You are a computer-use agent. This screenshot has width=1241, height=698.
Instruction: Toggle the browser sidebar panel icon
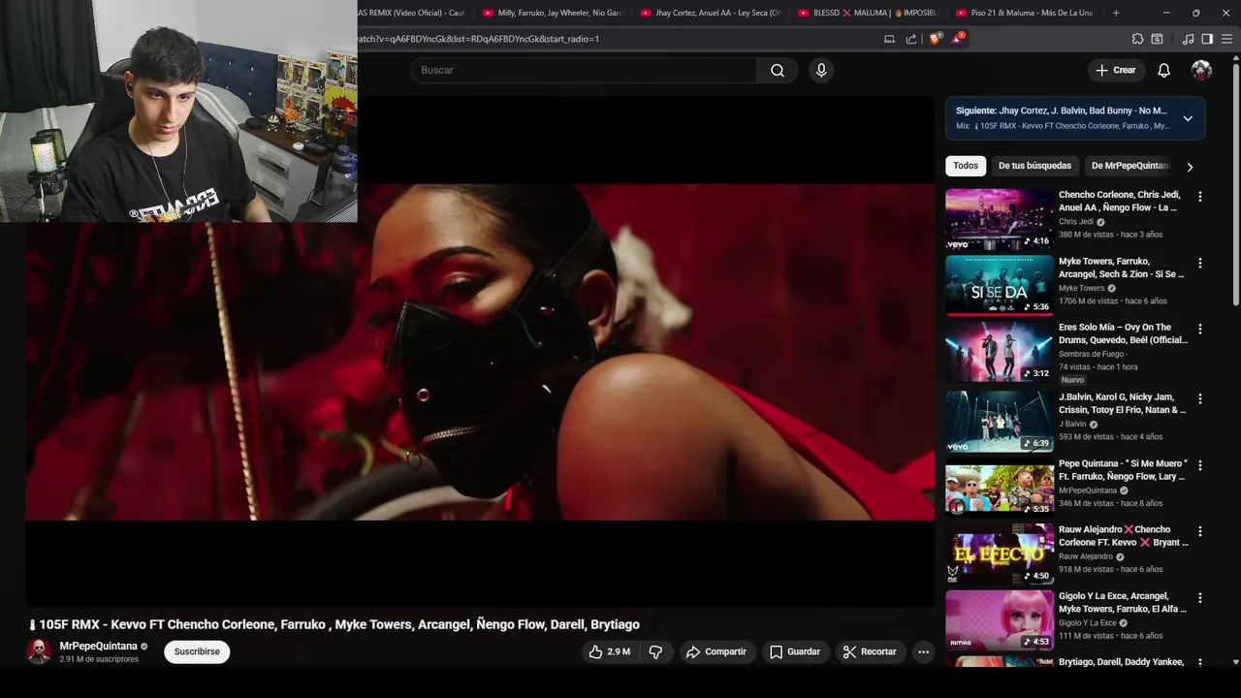(x=1207, y=39)
